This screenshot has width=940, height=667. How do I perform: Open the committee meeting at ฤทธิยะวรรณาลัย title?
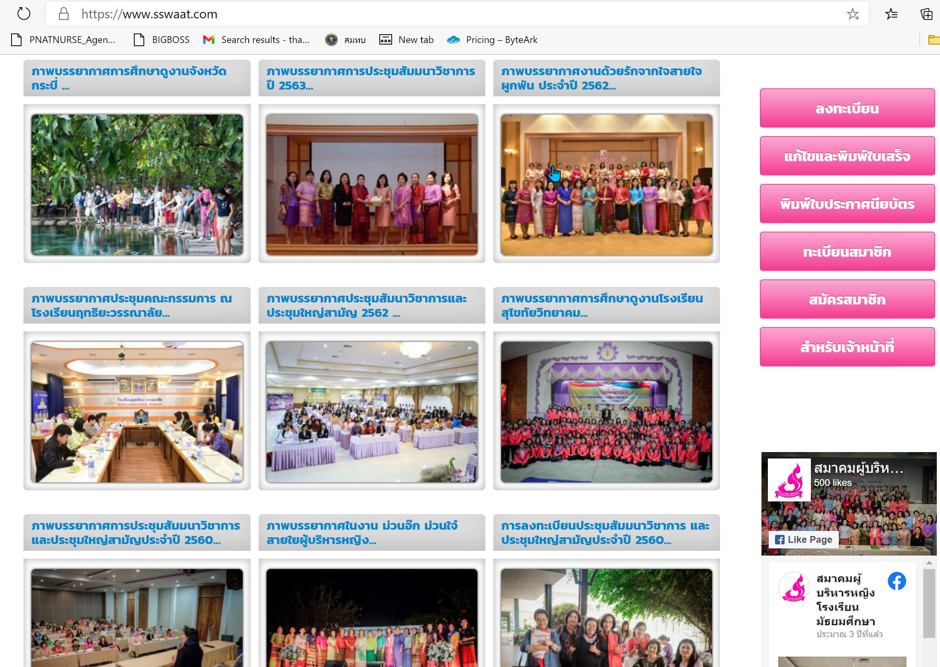[131, 306]
